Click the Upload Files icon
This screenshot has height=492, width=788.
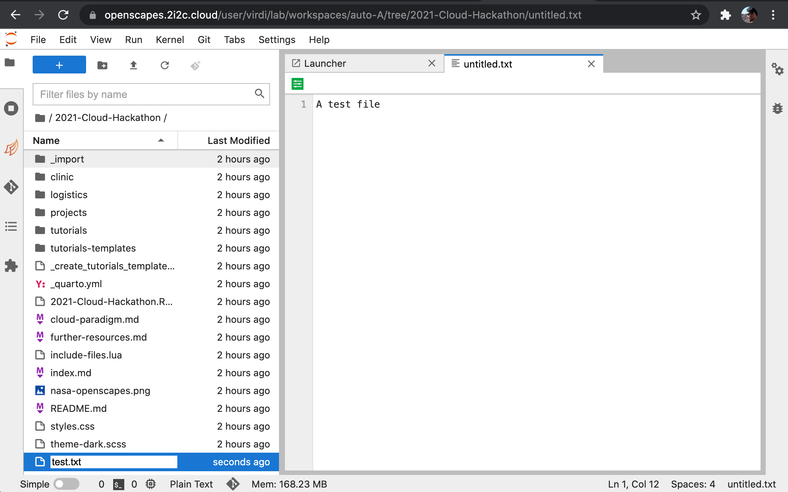(134, 65)
